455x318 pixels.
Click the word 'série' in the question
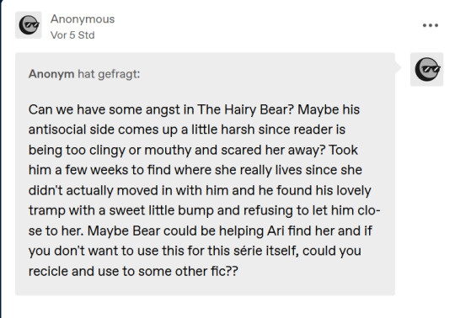coord(249,251)
